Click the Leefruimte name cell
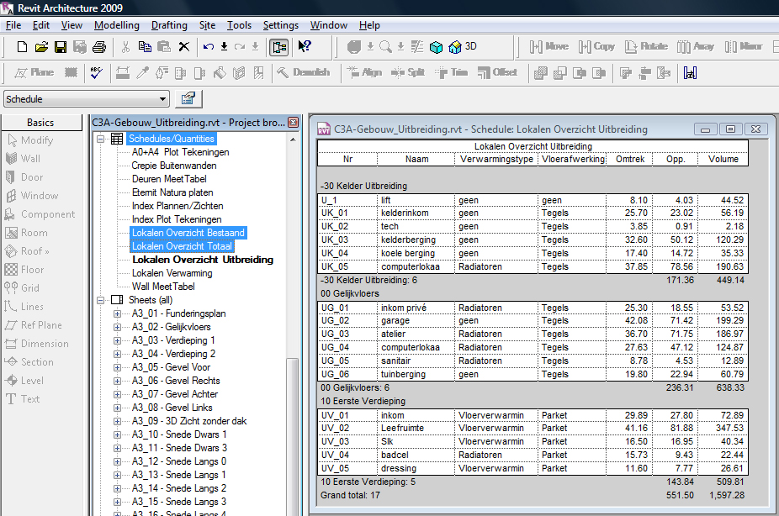Screen dimensions: 779x516 point(416,429)
